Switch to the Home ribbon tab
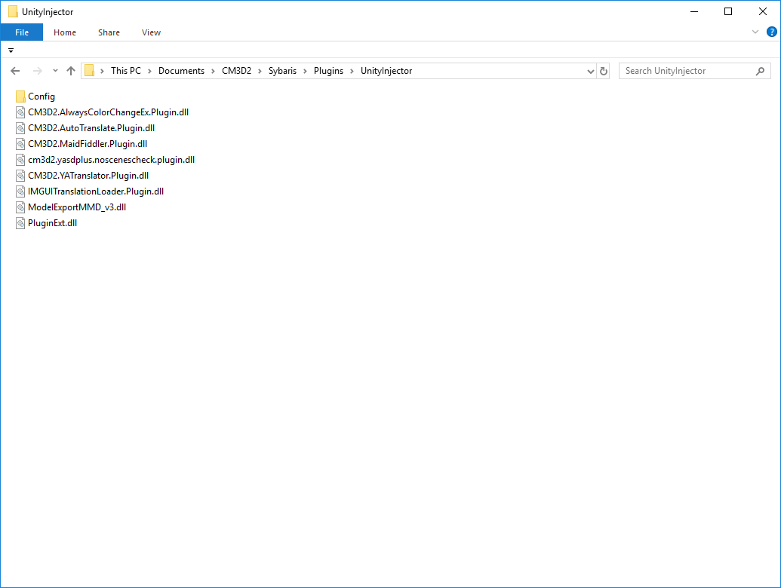The height and width of the screenshot is (588, 781). (65, 32)
